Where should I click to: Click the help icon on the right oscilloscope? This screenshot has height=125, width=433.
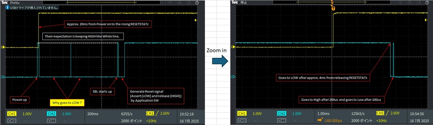(427, 2)
